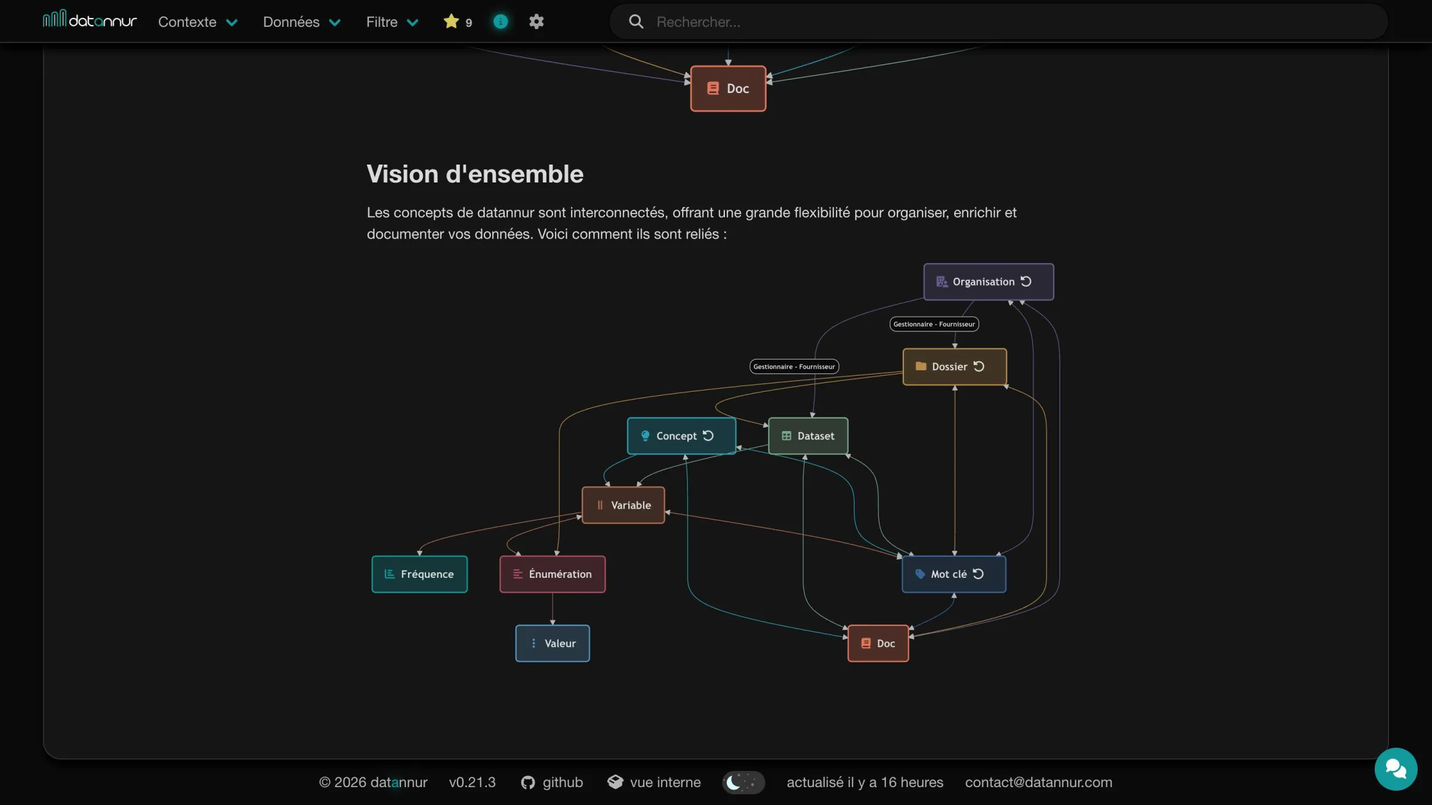Expand the Filtre chevron
The height and width of the screenshot is (805, 1432).
pyautogui.click(x=412, y=23)
